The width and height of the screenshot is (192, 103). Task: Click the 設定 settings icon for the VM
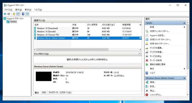click(x=147, y=87)
